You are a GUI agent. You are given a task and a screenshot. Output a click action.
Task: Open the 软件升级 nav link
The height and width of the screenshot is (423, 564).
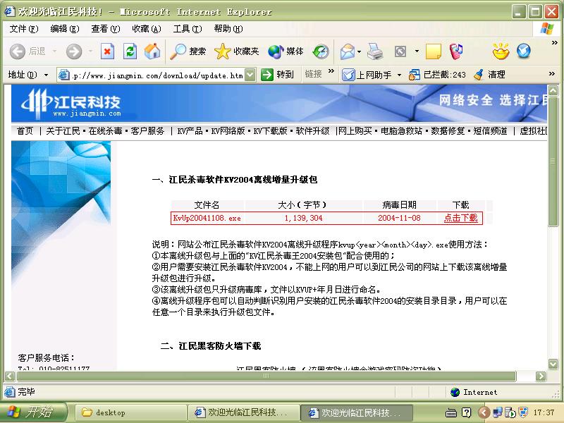tap(312, 131)
